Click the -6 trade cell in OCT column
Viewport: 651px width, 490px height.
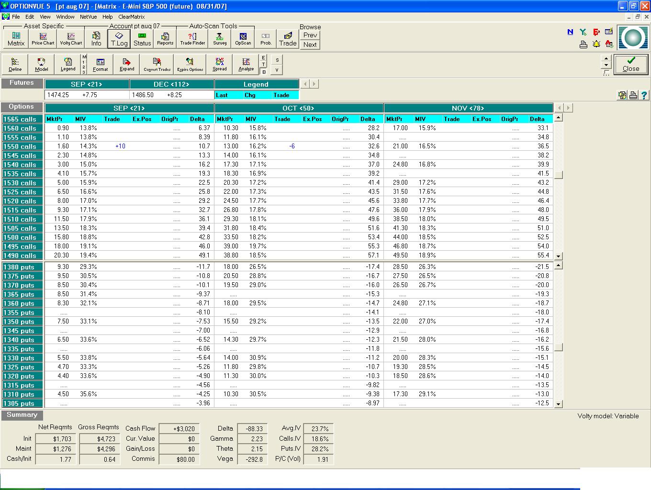(292, 146)
